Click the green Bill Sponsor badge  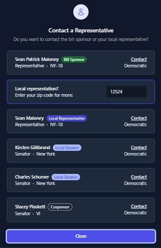74,60
